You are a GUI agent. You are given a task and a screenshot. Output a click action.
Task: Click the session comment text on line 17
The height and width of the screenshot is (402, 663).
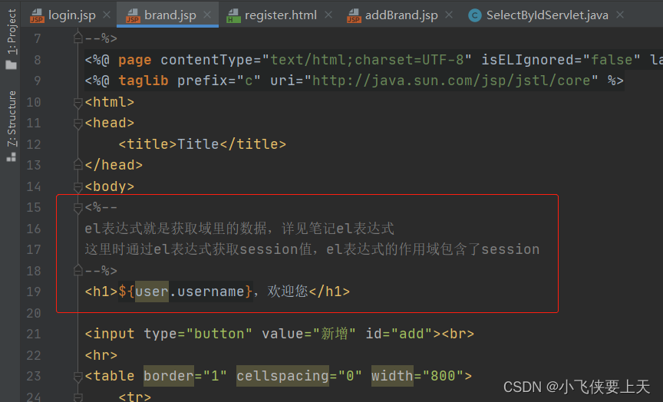coord(312,249)
